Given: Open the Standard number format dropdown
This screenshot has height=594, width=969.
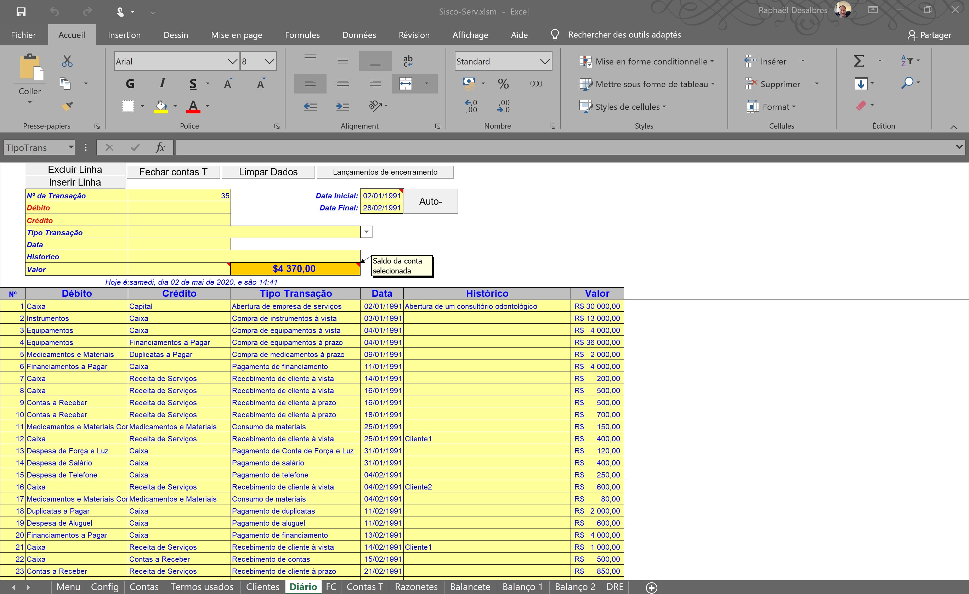Looking at the screenshot, I should click(x=544, y=61).
